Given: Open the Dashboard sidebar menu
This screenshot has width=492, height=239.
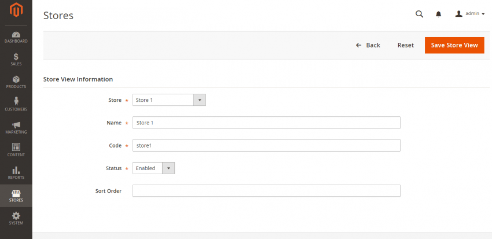Looking at the screenshot, I should coord(16,37).
